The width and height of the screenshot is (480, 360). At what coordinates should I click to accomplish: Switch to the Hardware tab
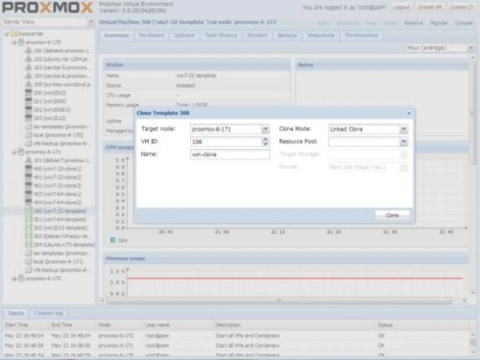[x=151, y=35]
